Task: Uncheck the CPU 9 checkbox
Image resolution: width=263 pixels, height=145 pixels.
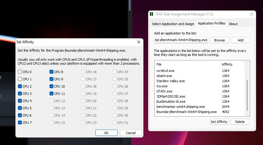Action: tap(51, 79)
